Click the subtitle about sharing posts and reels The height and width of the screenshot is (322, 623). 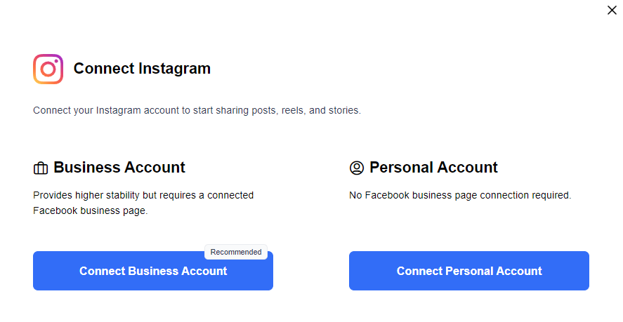tap(197, 111)
